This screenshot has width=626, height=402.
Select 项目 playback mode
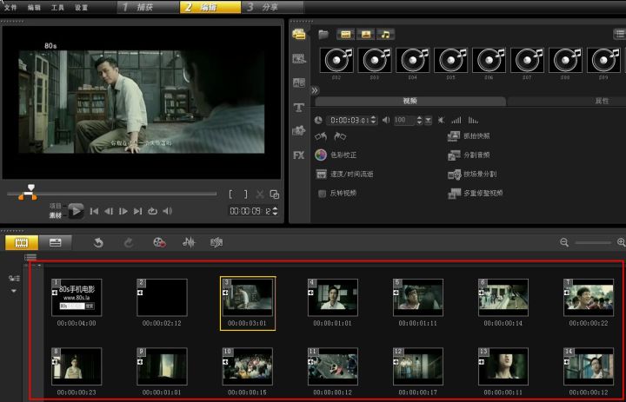[56, 206]
